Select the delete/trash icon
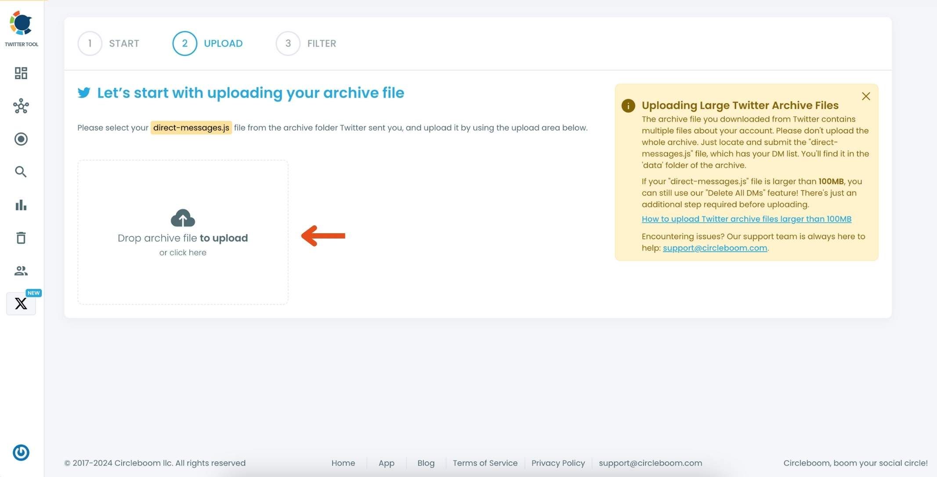Image resolution: width=937 pixels, height=477 pixels. tap(21, 238)
